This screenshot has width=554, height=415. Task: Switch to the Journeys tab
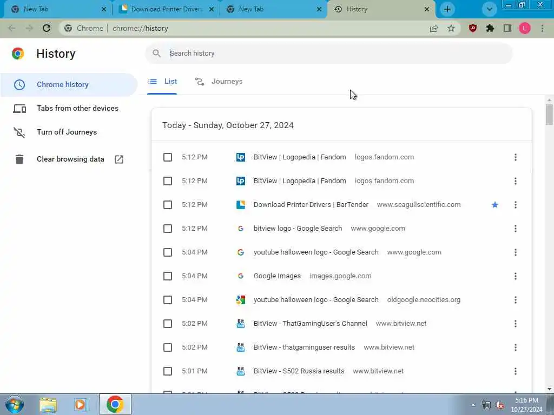pos(219,82)
